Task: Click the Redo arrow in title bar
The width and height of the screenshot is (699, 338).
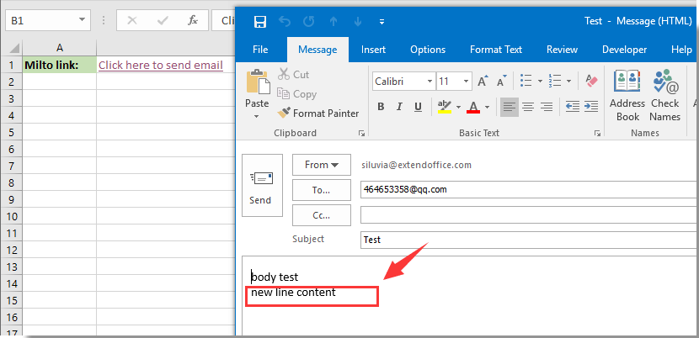Action: (308, 21)
